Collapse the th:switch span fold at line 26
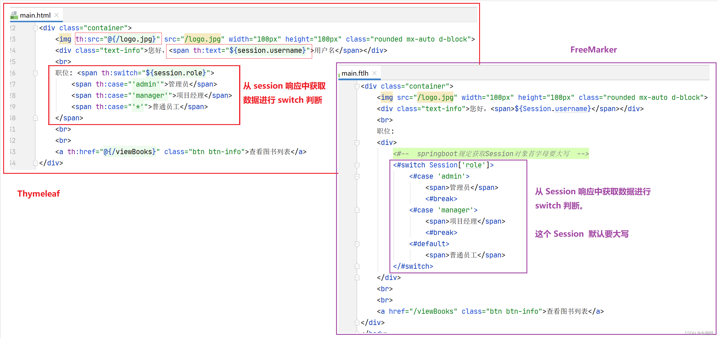Image resolution: width=718 pixels, height=338 pixels. tap(35, 73)
